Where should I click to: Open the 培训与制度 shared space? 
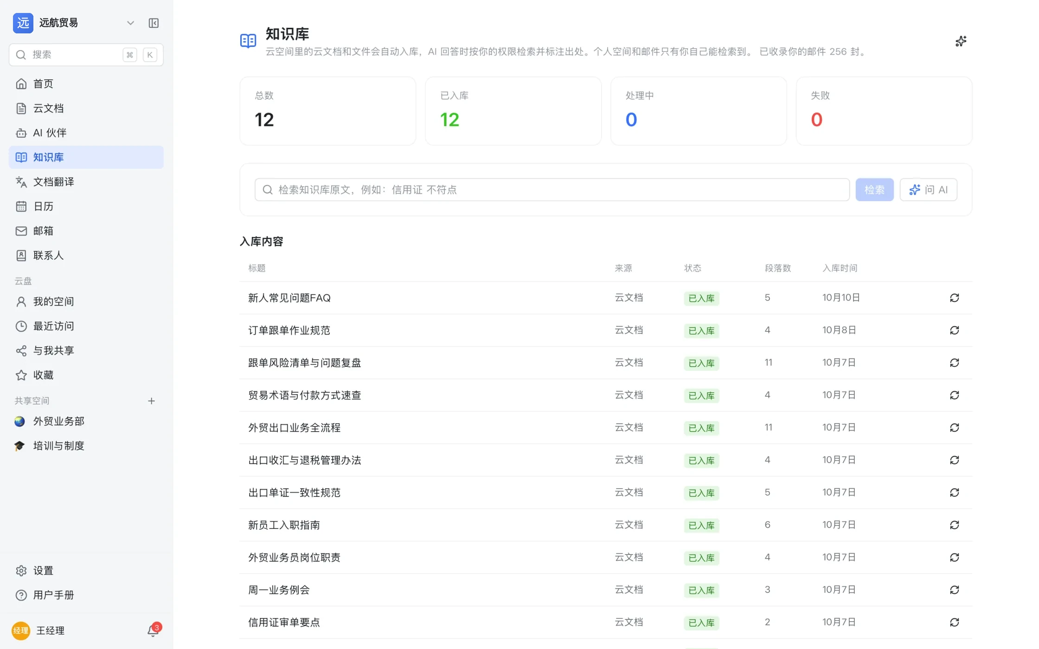point(86,446)
